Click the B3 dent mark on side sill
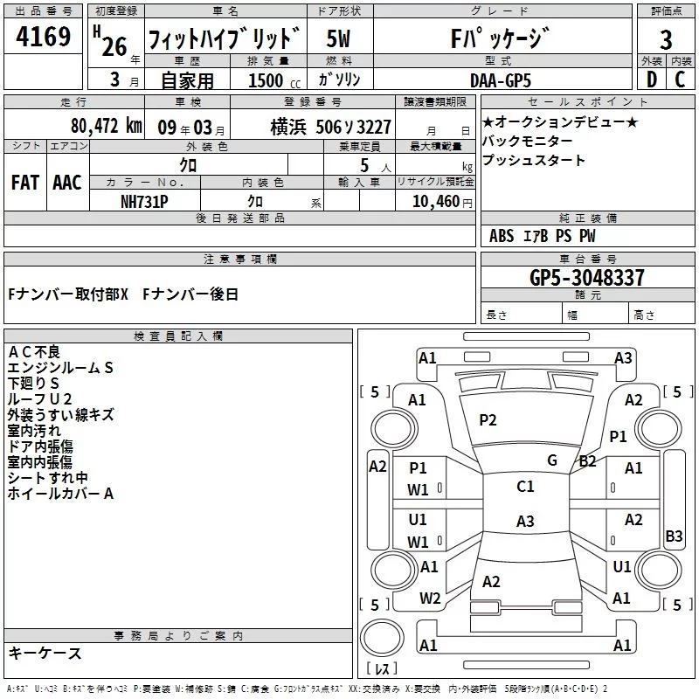 [x=674, y=536]
